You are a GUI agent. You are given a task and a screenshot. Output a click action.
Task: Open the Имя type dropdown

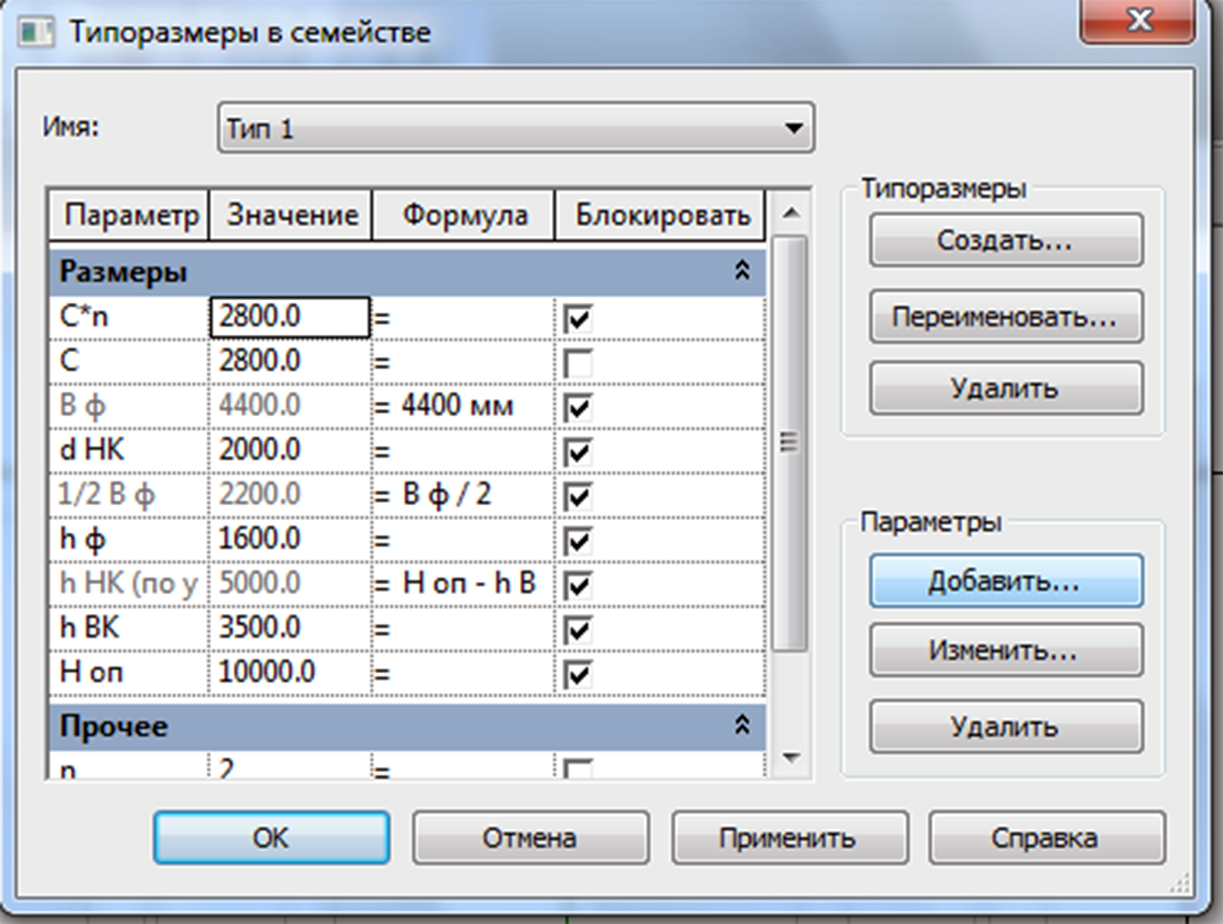(793, 128)
